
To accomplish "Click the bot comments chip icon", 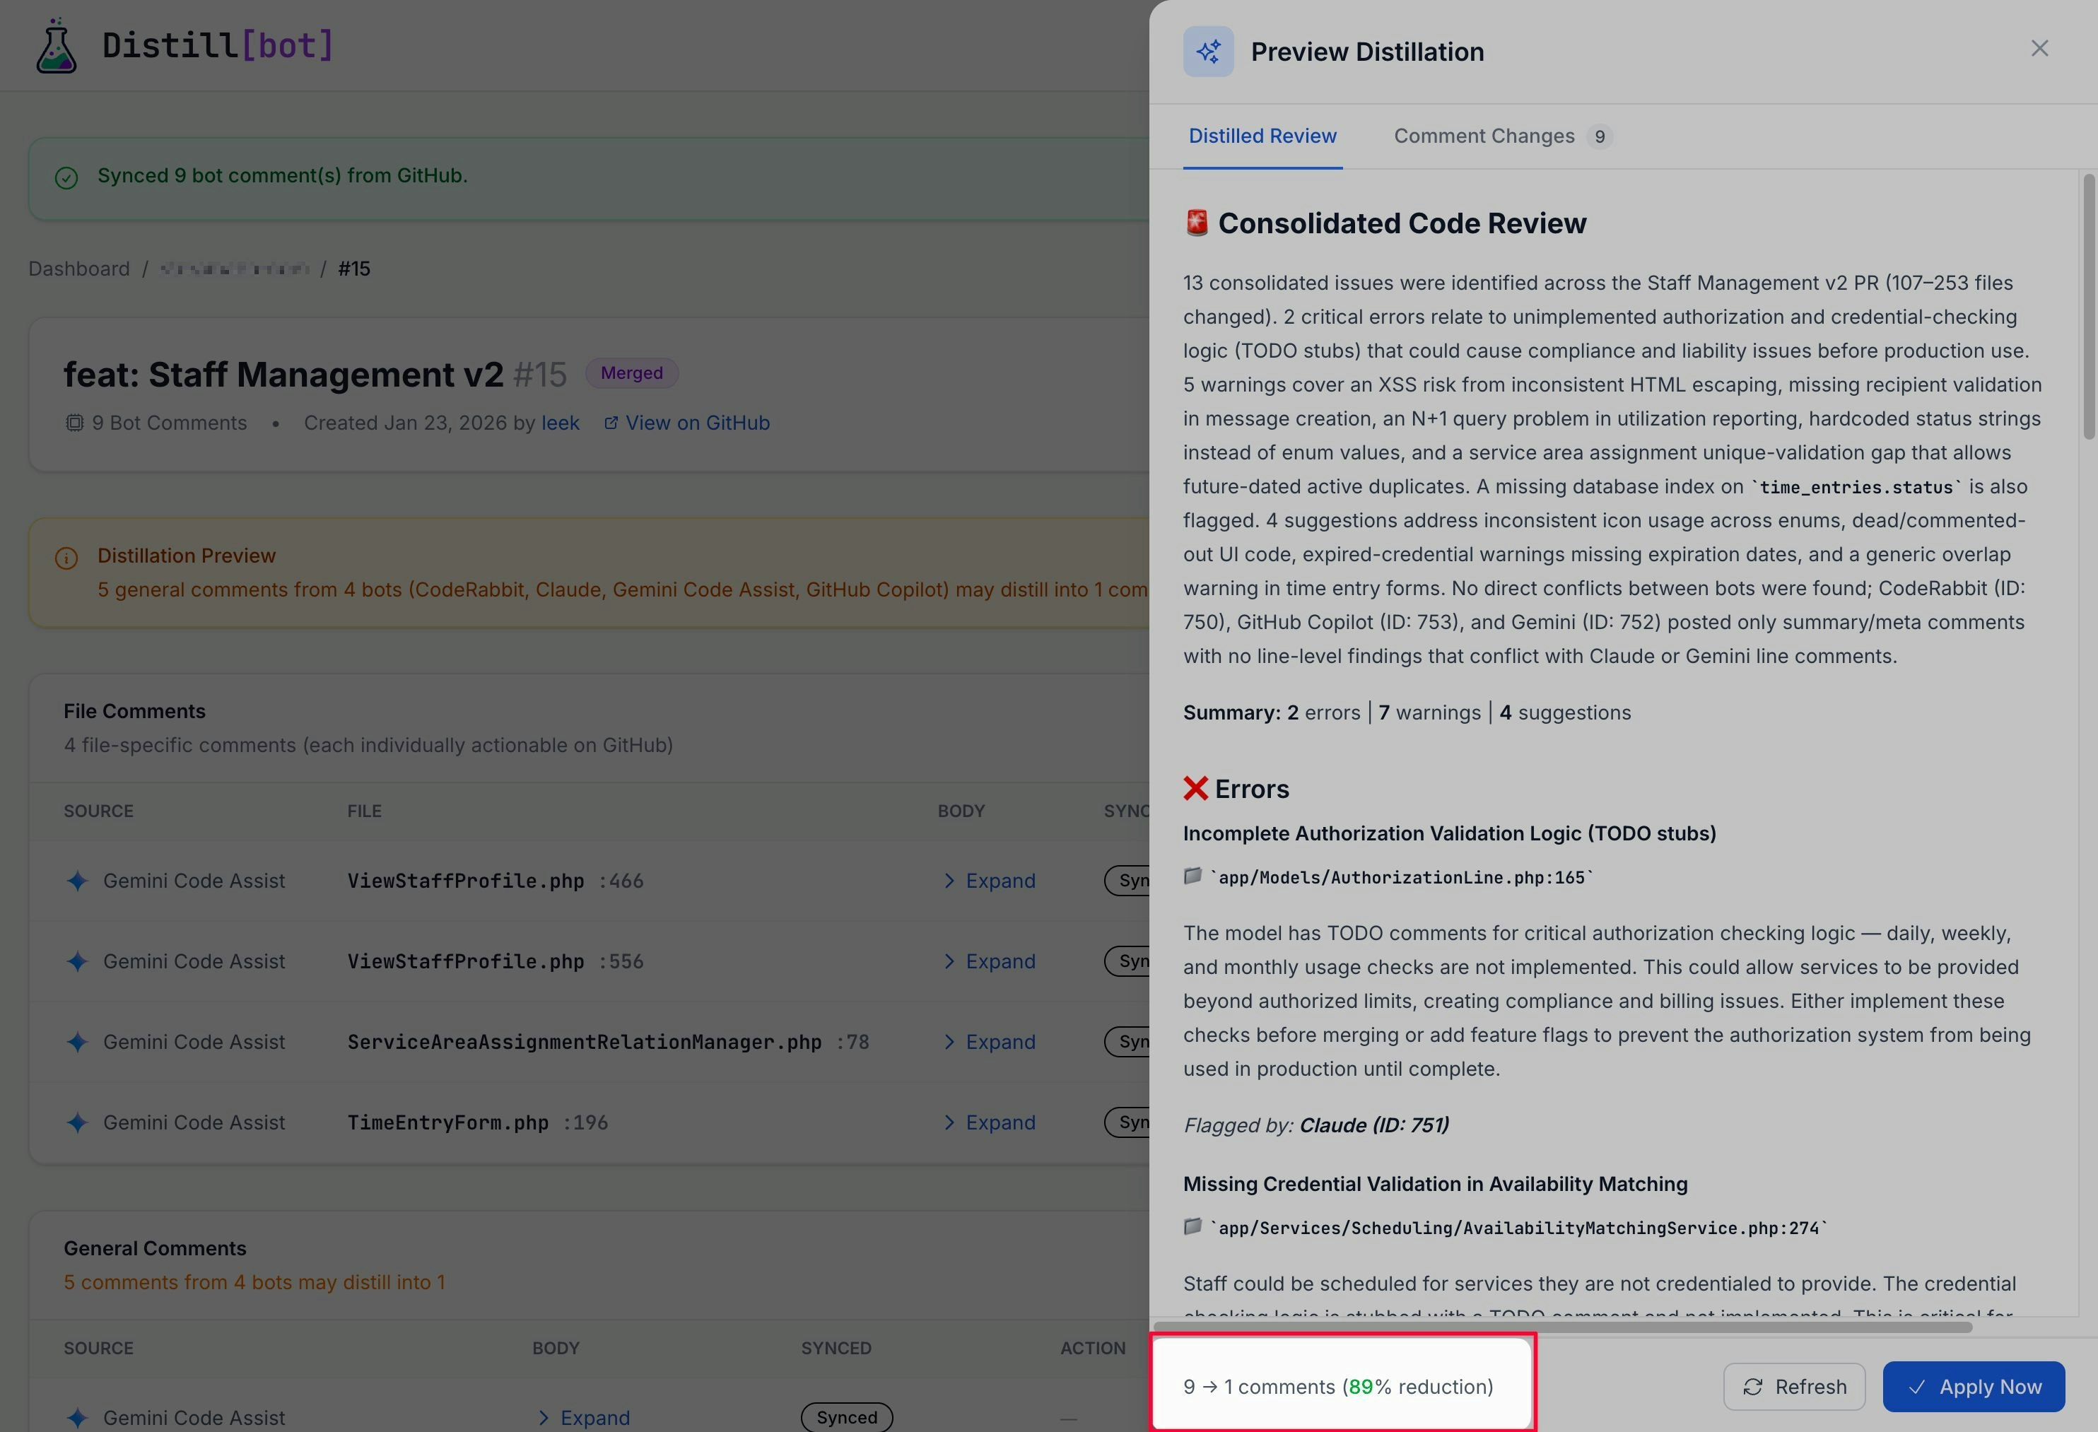I will click(x=74, y=423).
